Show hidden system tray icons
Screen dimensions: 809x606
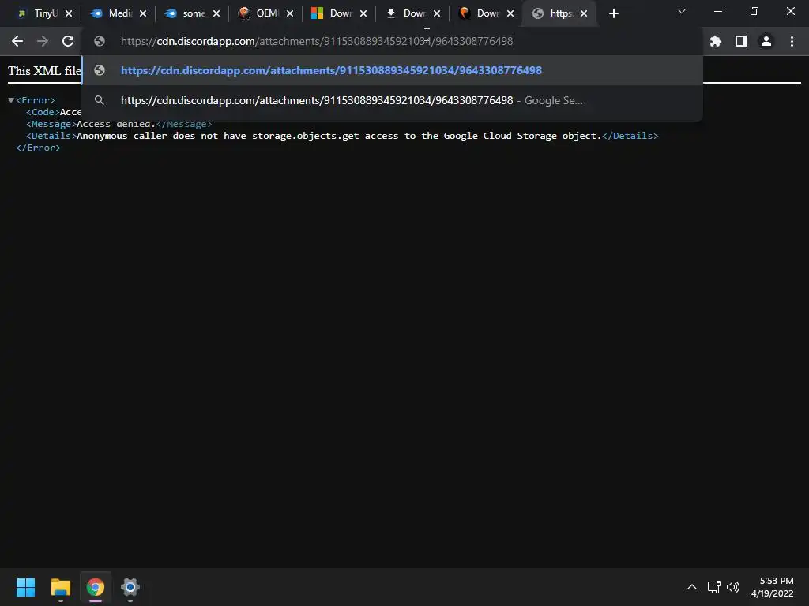coord(692,587)
